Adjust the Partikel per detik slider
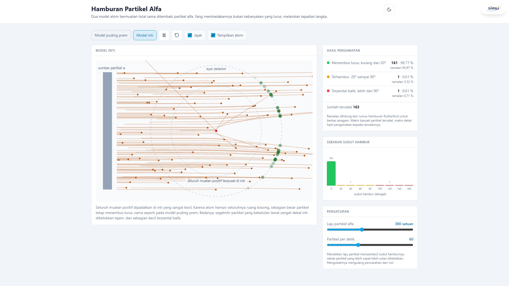 pos(370,245)
